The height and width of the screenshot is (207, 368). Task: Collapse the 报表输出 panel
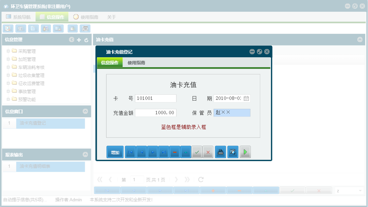(86, 154)
